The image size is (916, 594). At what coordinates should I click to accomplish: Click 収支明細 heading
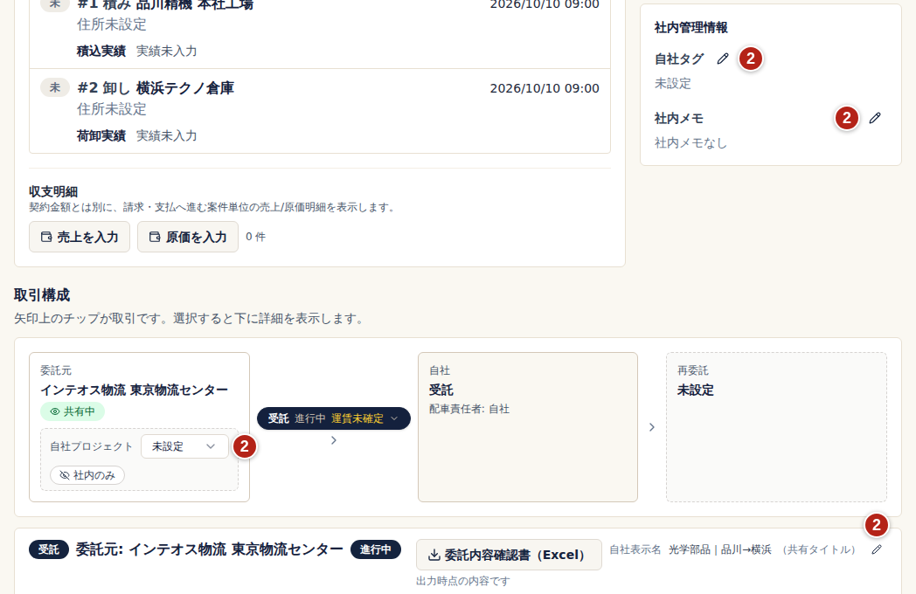tap(53, 191)
